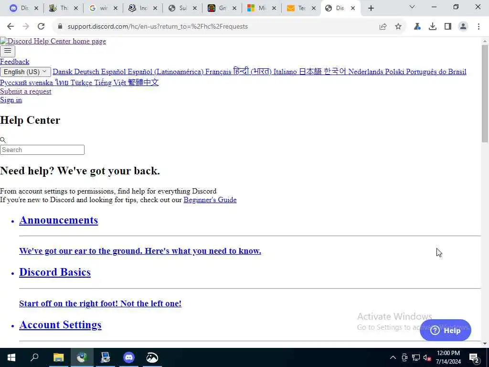The width and height of the screenshot is (489, 367).
Task: Go back to the previous page
Action: pos(11,27)
